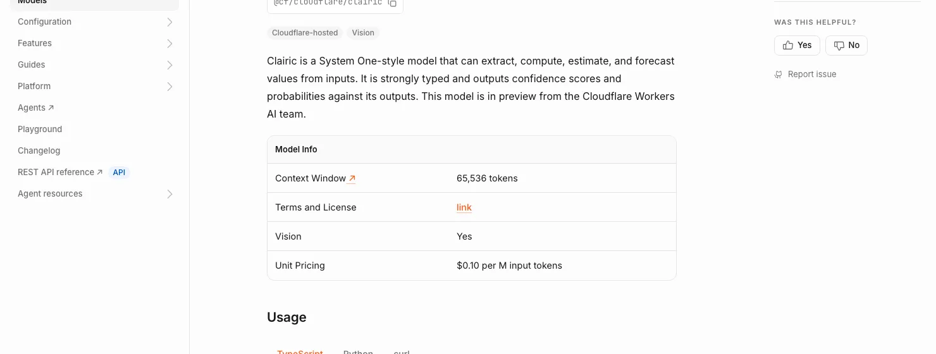
Task: Click the 65,536 tokens value
Action: click(x=487, y=178)
